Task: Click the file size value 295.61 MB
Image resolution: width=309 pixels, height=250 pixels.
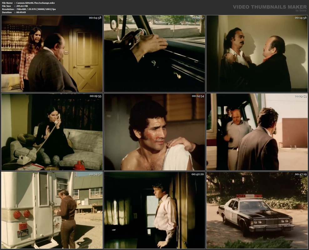Action: pos(22,6)
